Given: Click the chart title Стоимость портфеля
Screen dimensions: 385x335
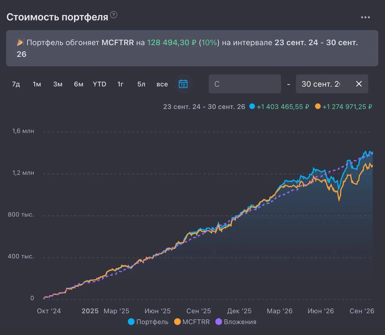Looking at the screenshot, I should coord(57,17).
